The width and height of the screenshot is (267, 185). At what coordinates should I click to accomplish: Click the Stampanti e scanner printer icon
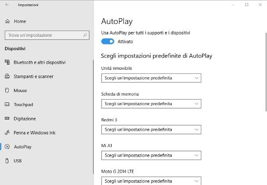point(7,76)
